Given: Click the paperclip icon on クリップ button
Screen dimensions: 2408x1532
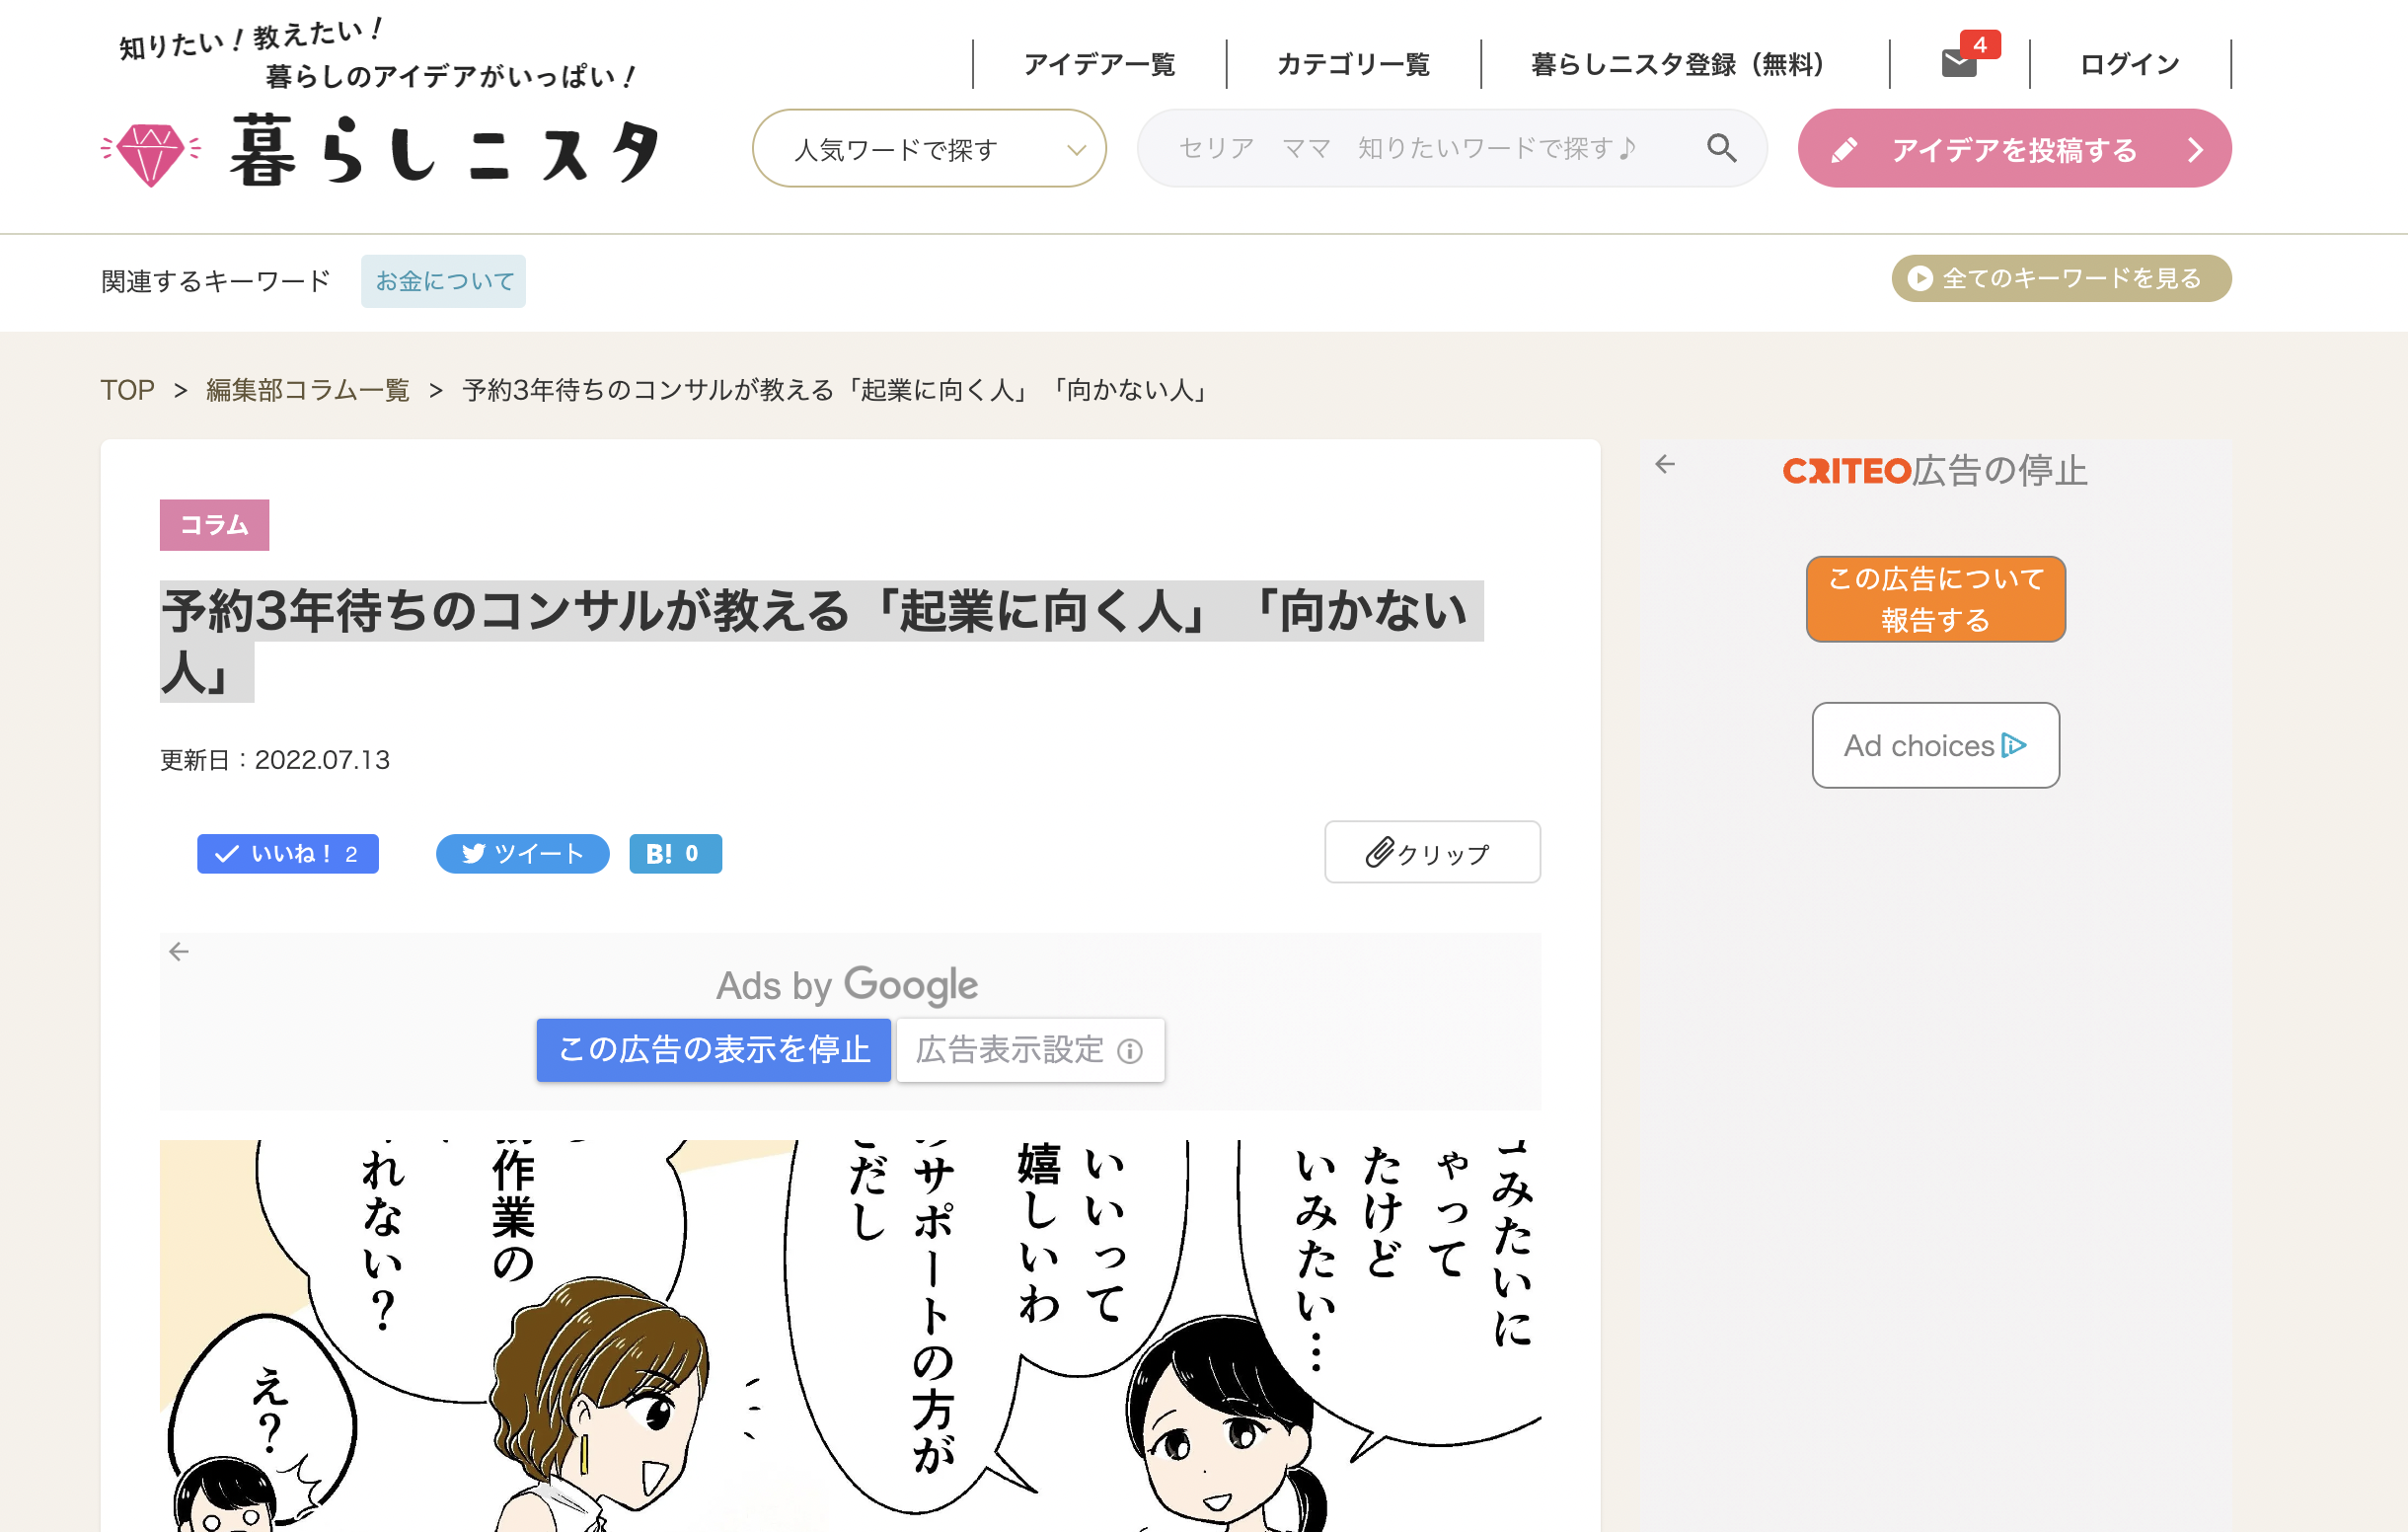Looking at the screenshot, I should [1379, 851].
